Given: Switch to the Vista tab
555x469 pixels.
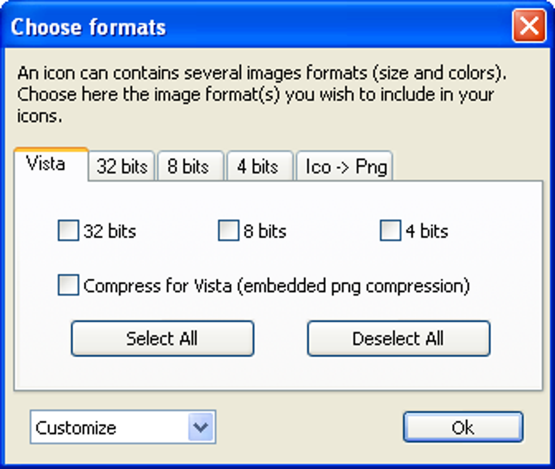Looking at the screenshot, I should point(46,164).
